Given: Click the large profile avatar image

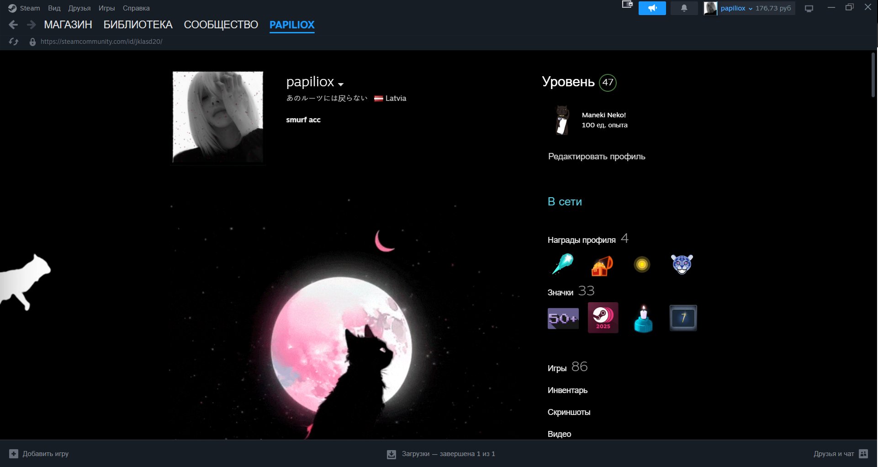Looking at the screenshot, I should tap(218, 117).
